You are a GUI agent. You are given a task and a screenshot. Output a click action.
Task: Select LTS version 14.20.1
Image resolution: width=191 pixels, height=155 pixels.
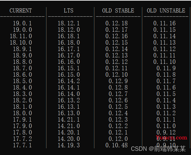tap(69, 132)
